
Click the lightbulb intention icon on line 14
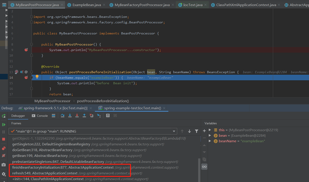coord(37,77)
